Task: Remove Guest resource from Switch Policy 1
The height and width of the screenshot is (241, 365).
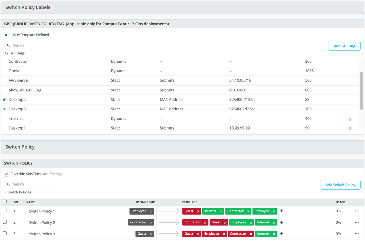Action: pos(198,211)
